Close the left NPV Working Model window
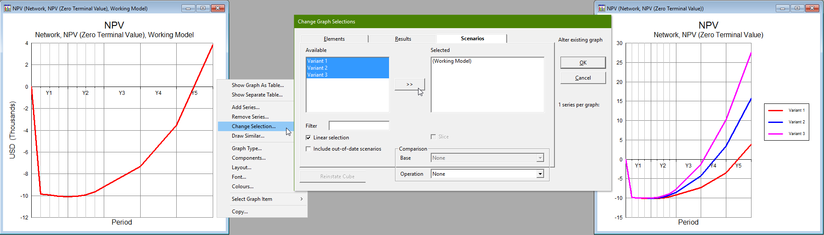The height and width of the screenshot is (235, 824). point(218,8)
